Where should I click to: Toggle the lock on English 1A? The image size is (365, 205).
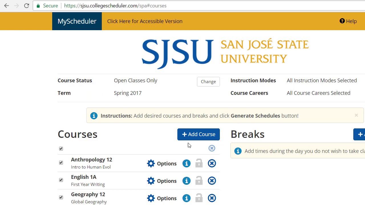coord(199,181)
